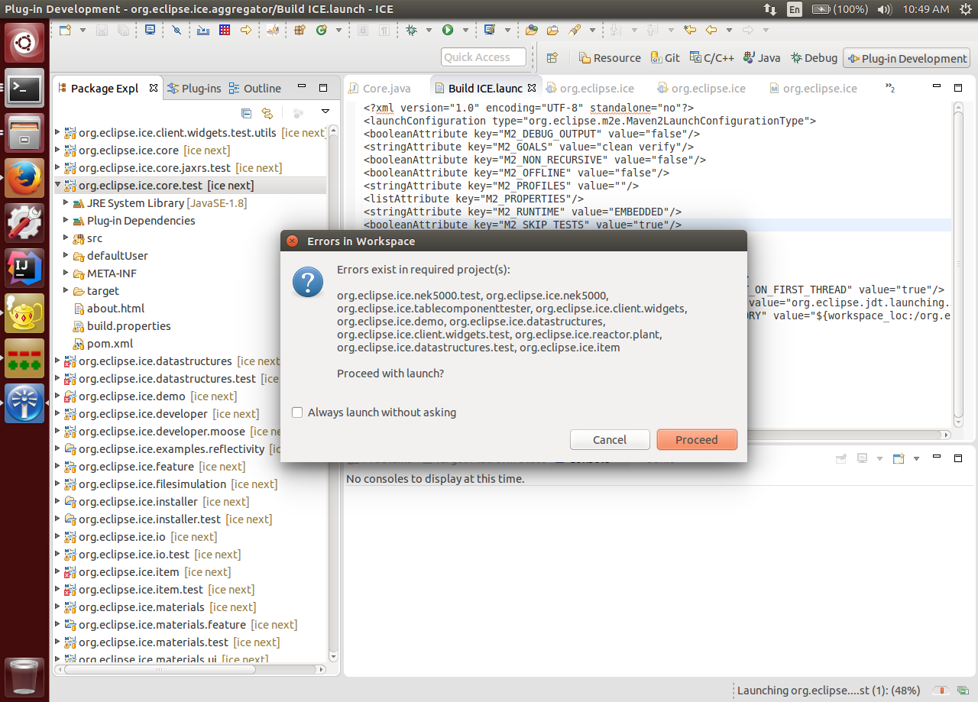978x702 pixels.
Task: Open the Ubuntu Dash home button
Action: (24, 43)
